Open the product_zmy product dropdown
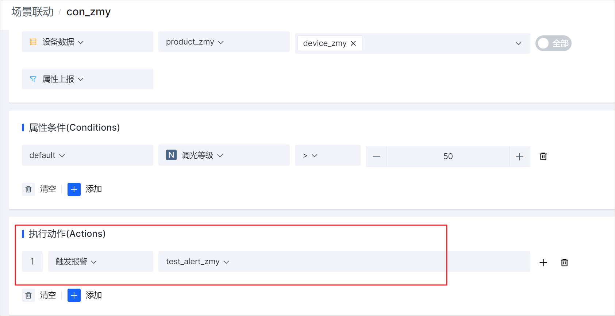615x316 pixels. pyautogui.click(x=224, y=42)
